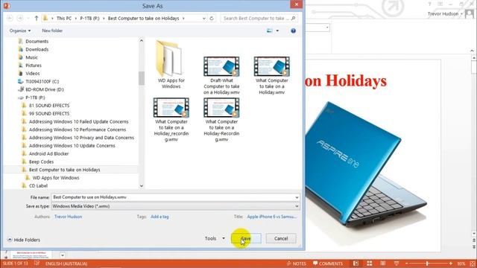Select P-1TB (P:) drive in tree
Viewport: 477px width, 268px height.
pyautogui.click(x=35, y=98)
